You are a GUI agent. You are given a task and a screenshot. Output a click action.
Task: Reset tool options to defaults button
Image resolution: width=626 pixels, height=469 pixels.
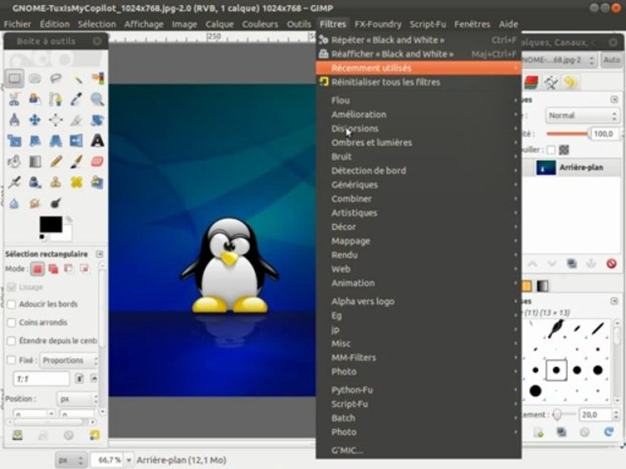click(94, 434)
